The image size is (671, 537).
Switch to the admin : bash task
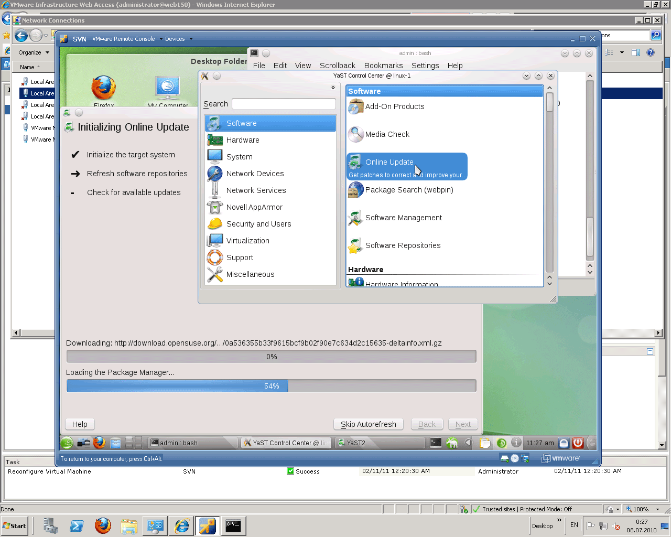pos(192,443)
